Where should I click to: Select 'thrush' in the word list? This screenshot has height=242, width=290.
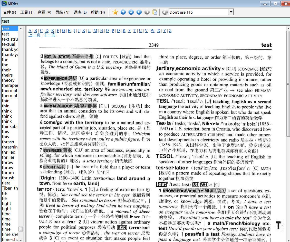click(x=10, y=178)
